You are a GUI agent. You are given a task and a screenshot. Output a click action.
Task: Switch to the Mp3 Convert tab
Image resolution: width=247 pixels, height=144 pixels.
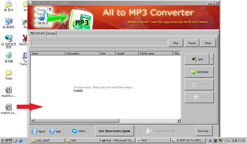pyautogui.click(x=38, y=33)
